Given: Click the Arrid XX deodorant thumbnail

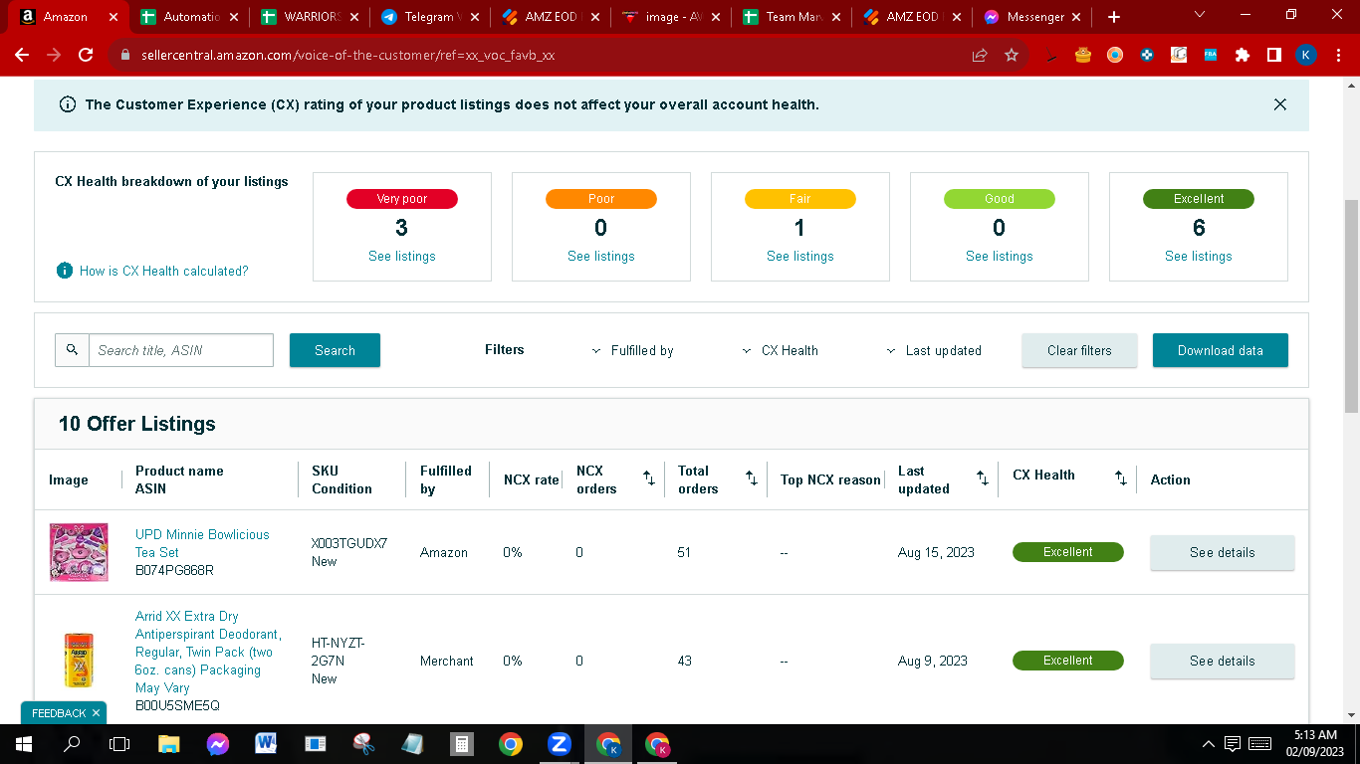Looking at the screenshot, I should click(79, 661).
